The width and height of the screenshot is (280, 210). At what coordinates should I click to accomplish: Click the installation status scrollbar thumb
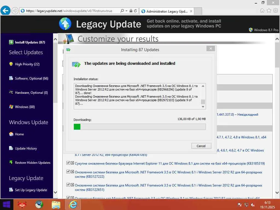[203, 102]
